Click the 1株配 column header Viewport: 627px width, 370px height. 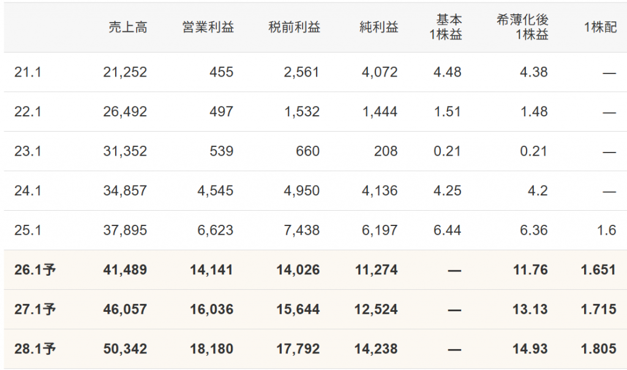600,28
